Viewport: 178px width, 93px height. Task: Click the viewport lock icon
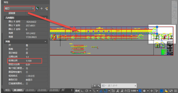[x=126, y=91]
